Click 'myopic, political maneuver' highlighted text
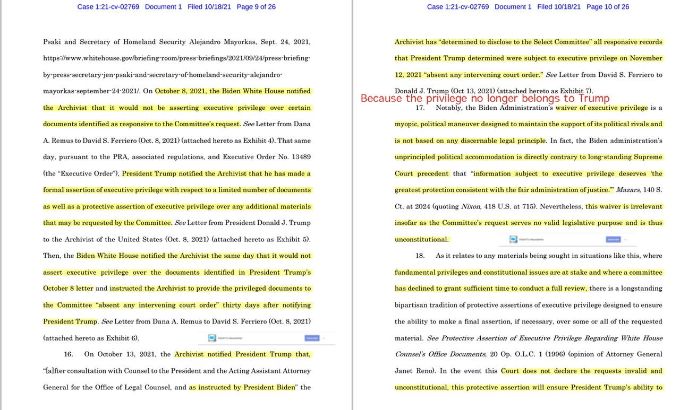The width and height of the screenshot is (680, 410). click(438, 124)
